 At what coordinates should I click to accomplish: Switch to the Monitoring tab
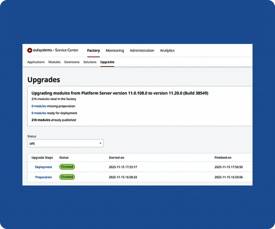click(x=115, y=50)
